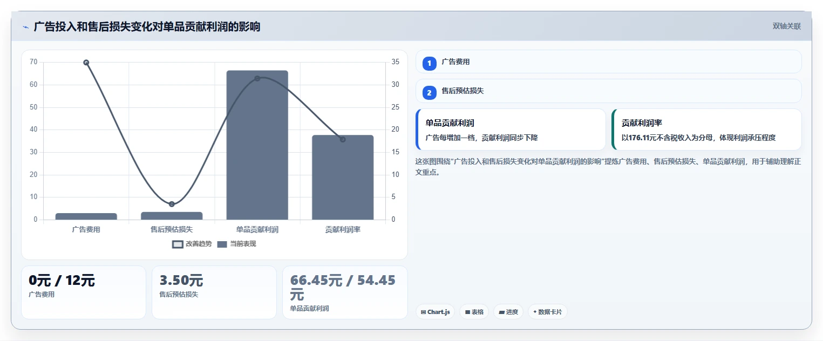The image size is (823, 341).
Task: Click the 66.45元 / 54.45元 stat card
Action: (345, 292)
